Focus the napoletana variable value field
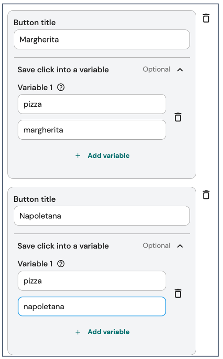223x359 pixels. pos(92,307)
